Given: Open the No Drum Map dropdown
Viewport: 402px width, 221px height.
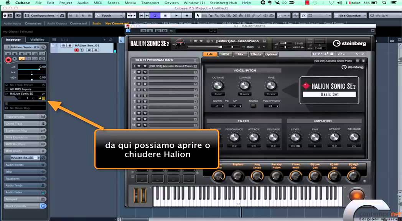Looking at the screenshot, I should (x=25, y=108).
